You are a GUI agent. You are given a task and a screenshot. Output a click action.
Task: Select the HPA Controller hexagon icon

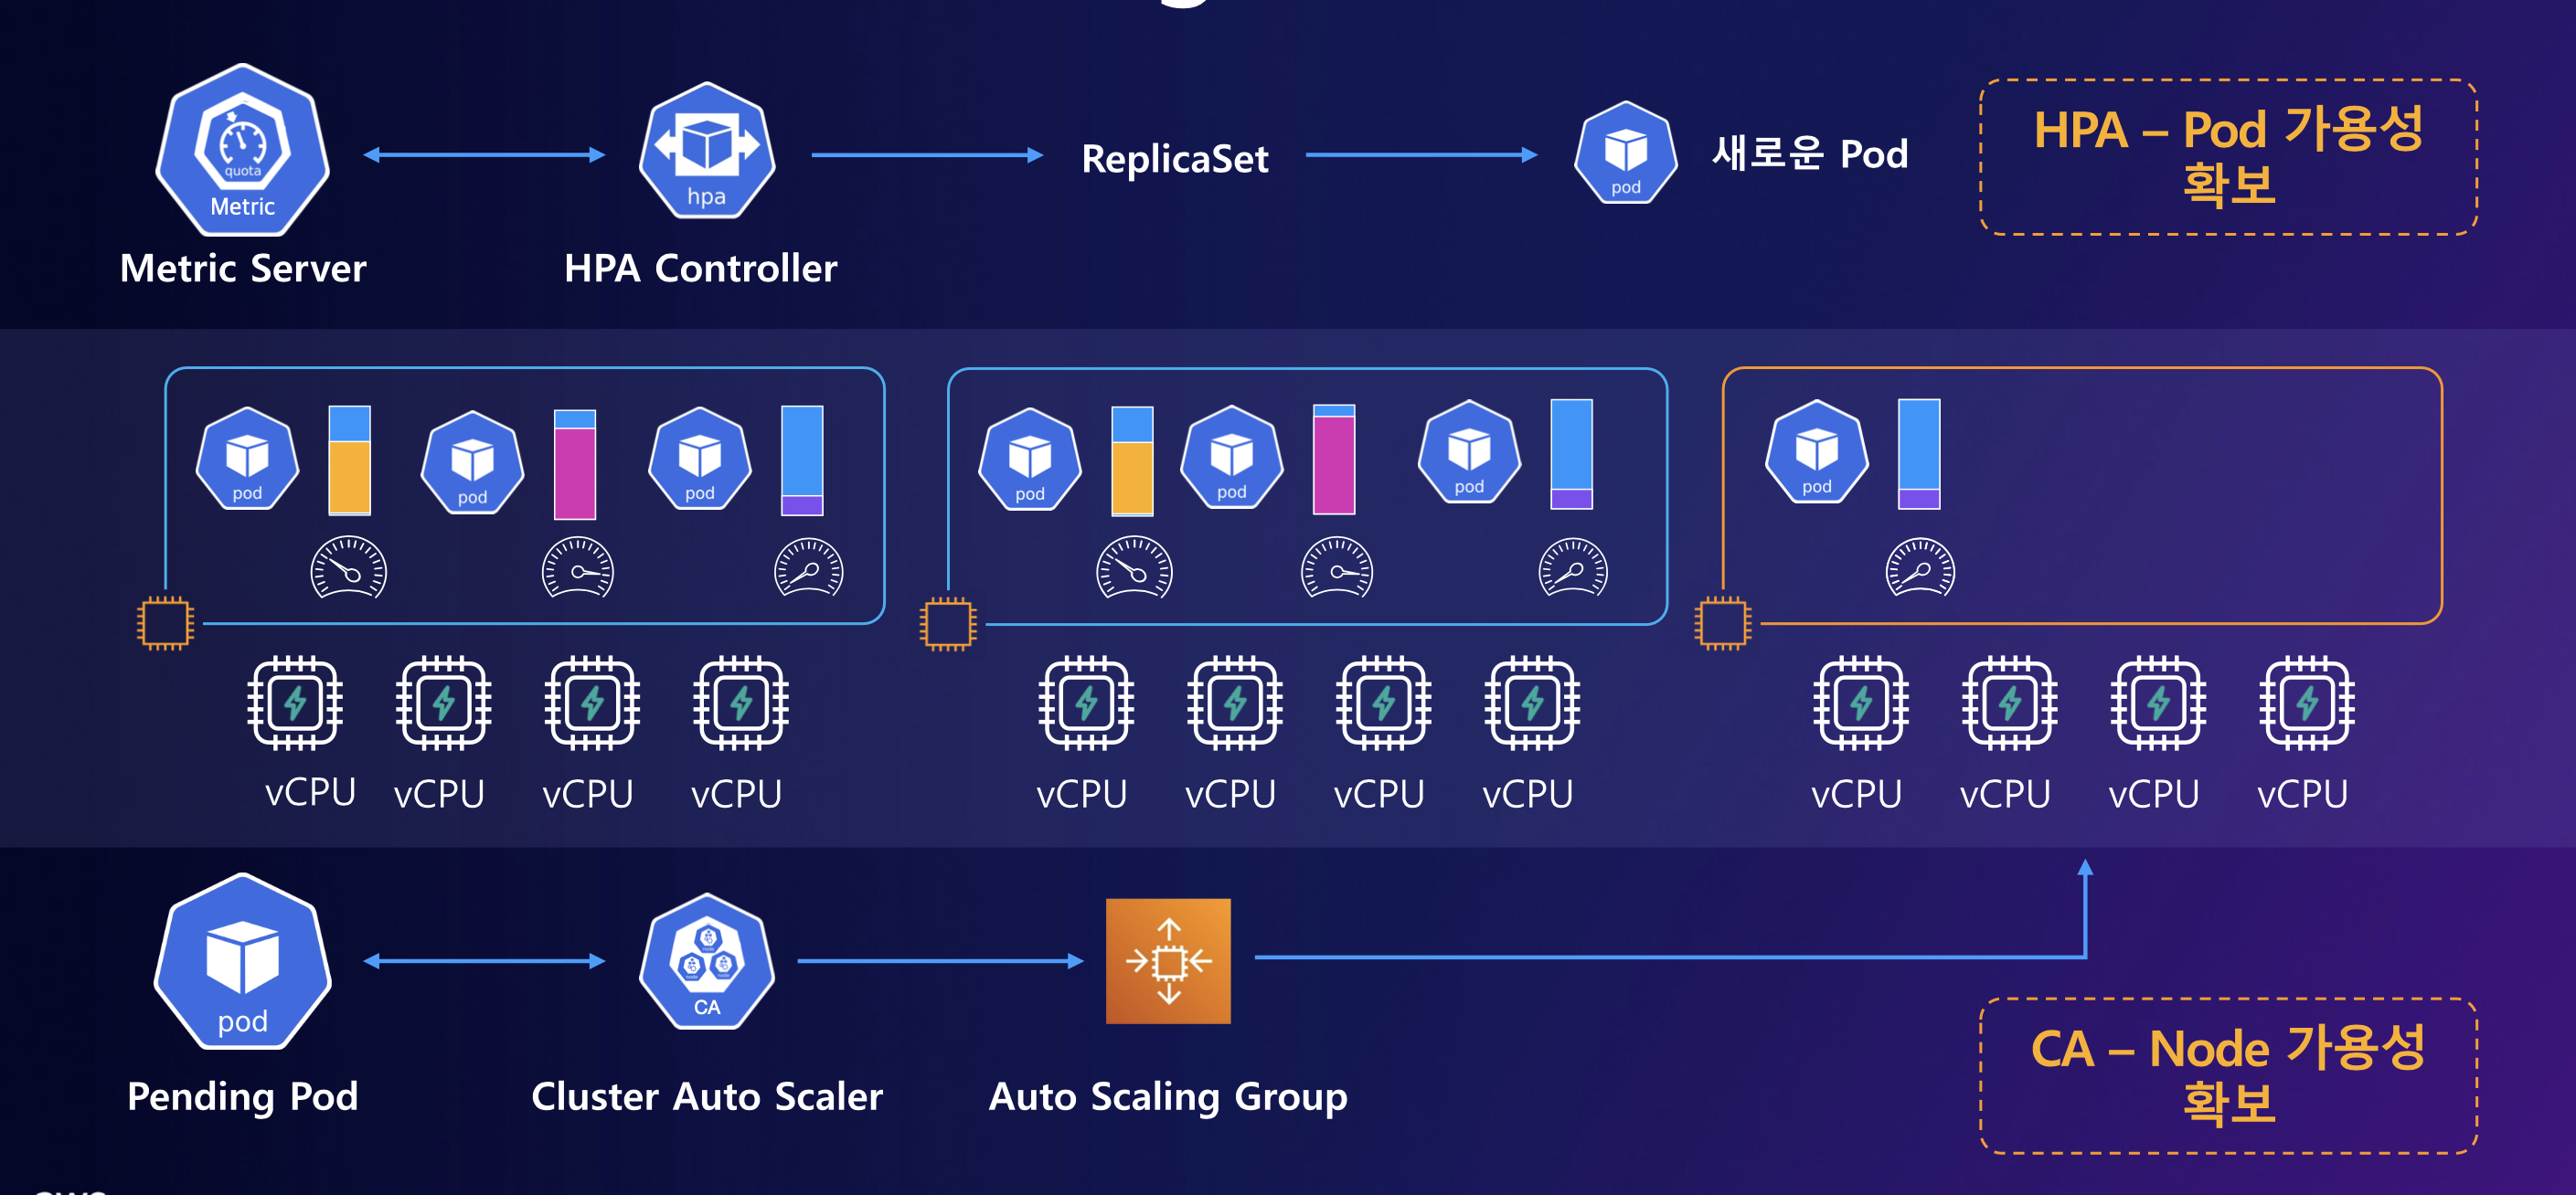click(x=707, y=152)
